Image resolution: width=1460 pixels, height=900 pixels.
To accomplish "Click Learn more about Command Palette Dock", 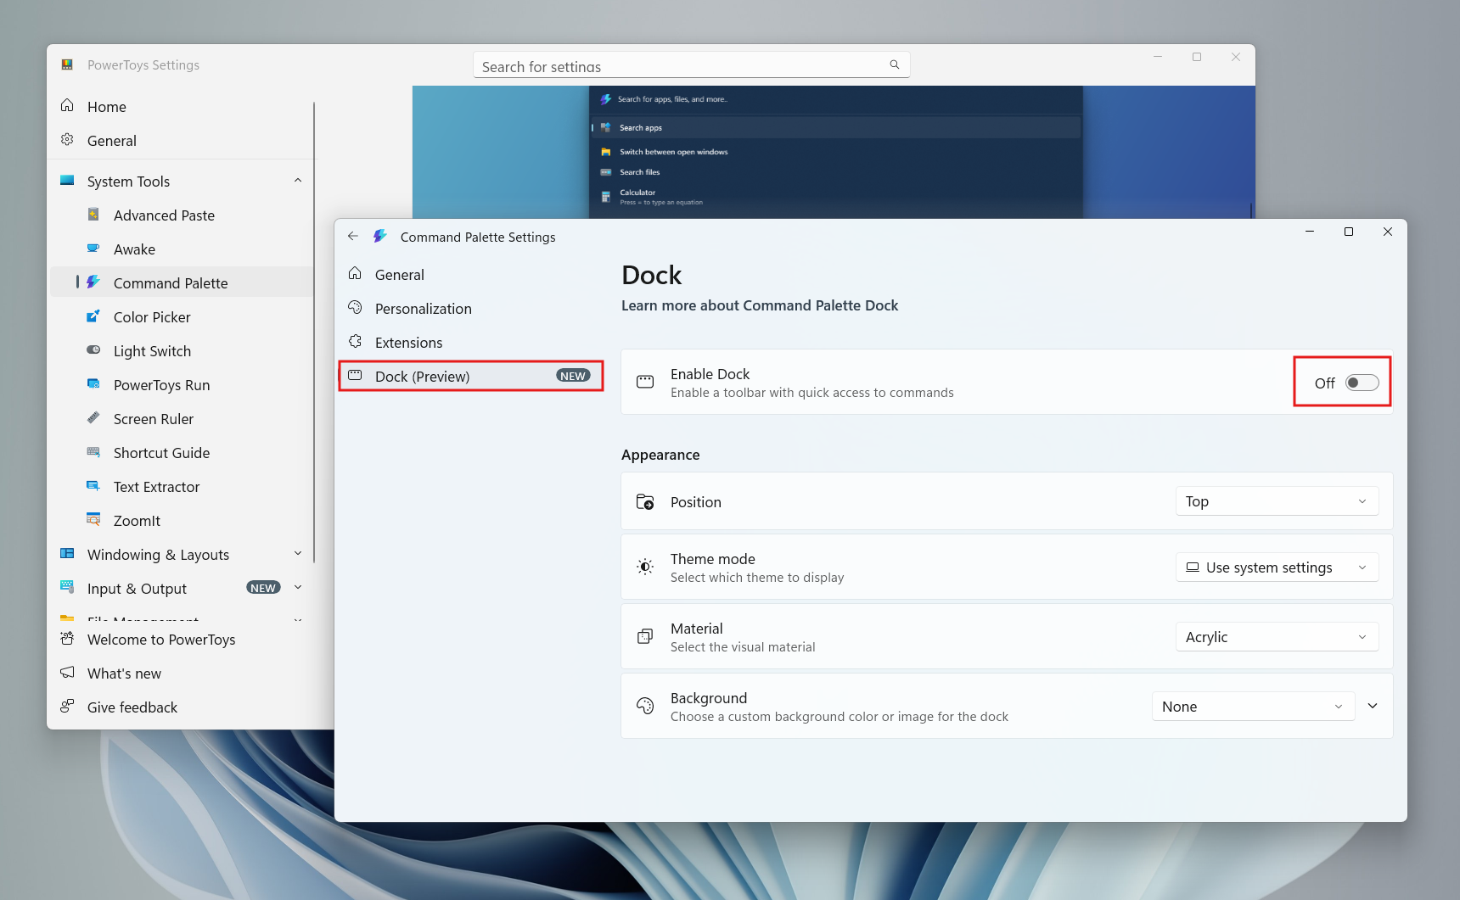I will point(760,305).
